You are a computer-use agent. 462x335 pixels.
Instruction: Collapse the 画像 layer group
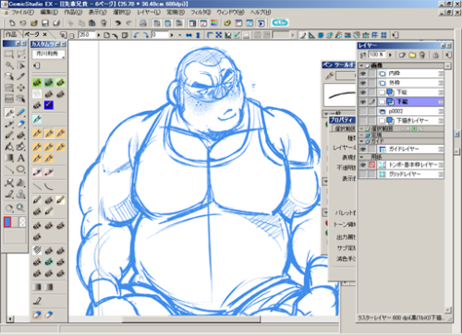coord(361,66)
